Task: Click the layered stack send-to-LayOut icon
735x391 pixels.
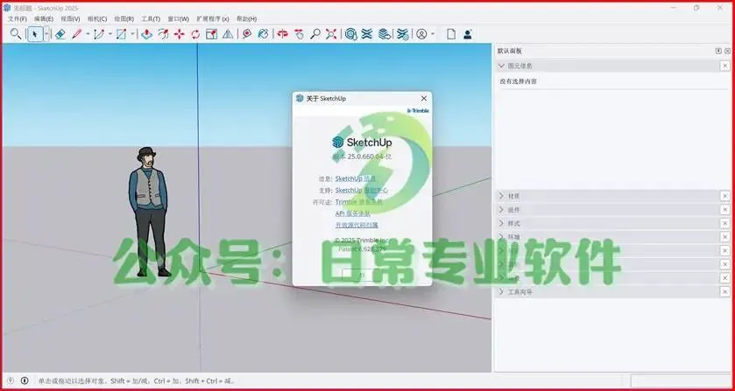Action: (385, 34)
